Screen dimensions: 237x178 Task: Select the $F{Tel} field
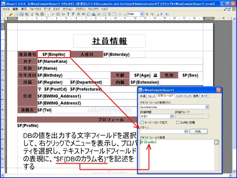[x=87, y=110]
